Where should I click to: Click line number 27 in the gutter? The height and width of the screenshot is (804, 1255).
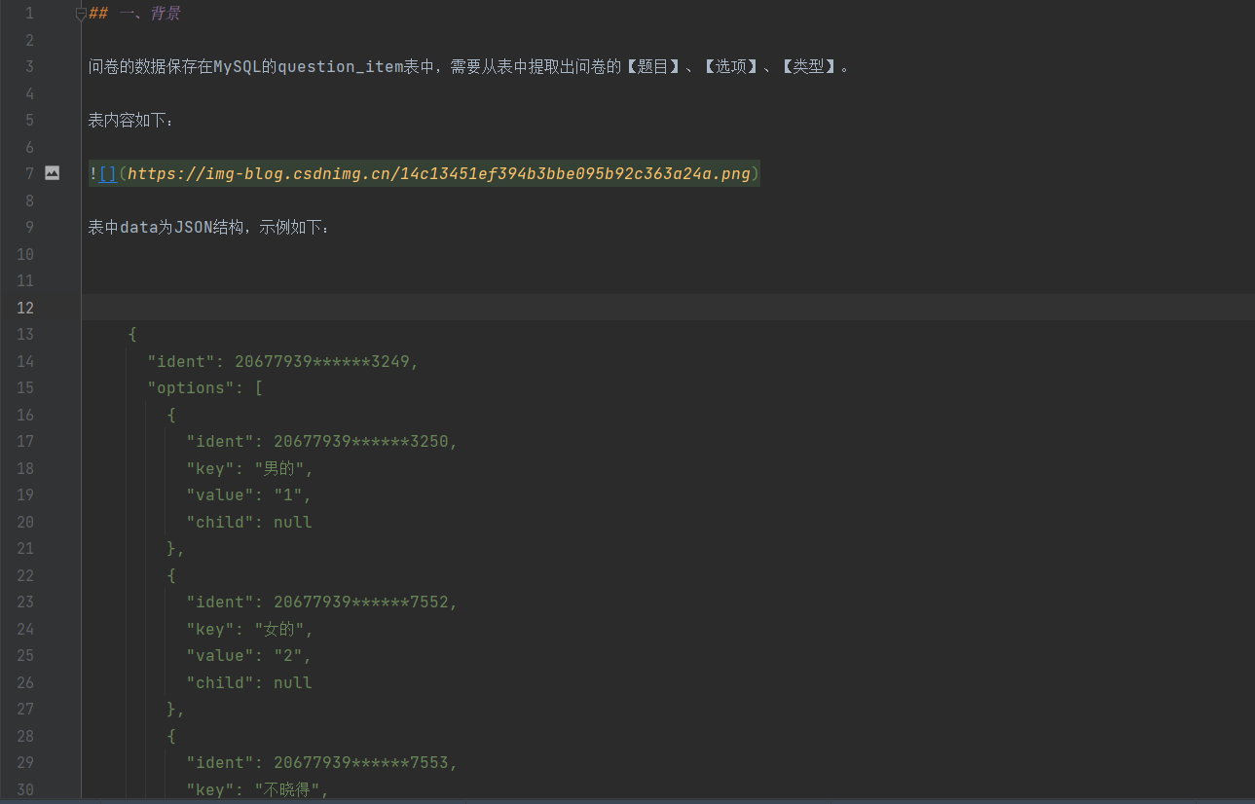(x=24, y=710)
